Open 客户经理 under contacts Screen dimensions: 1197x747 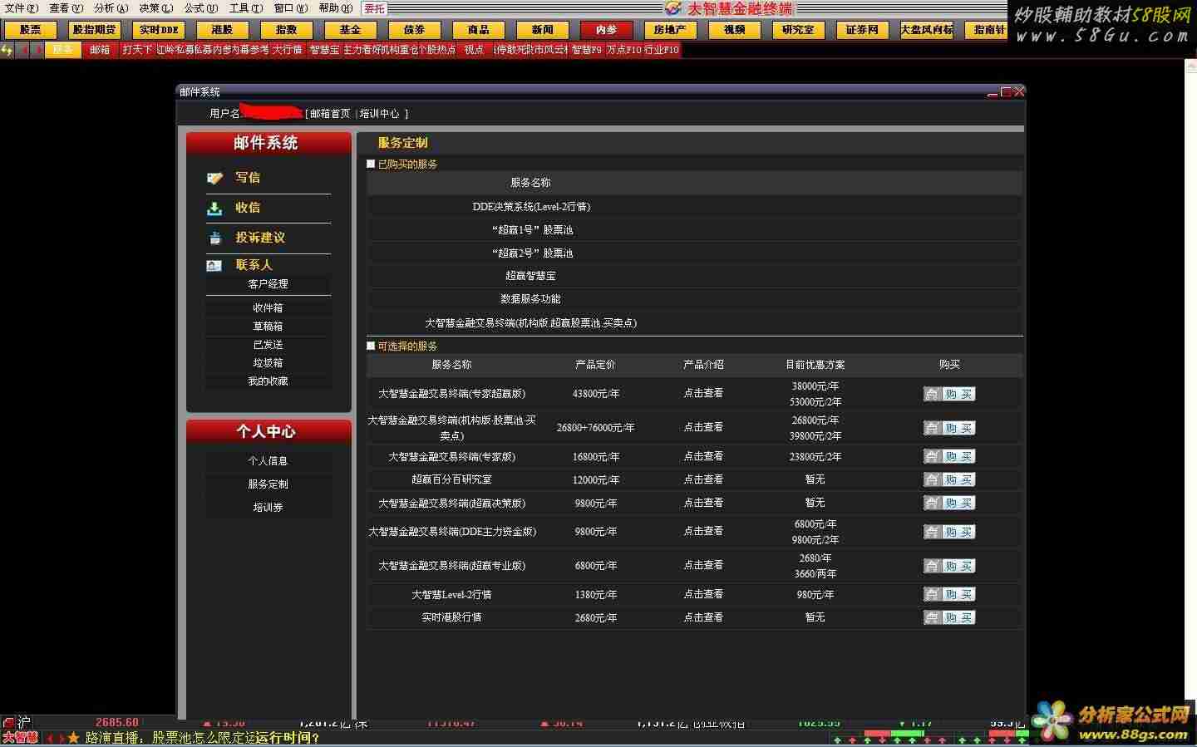(x=268, y=284)
